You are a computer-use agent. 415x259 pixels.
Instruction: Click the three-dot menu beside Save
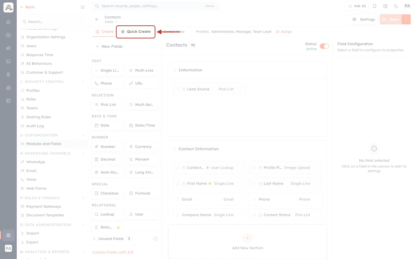point(406,19)
